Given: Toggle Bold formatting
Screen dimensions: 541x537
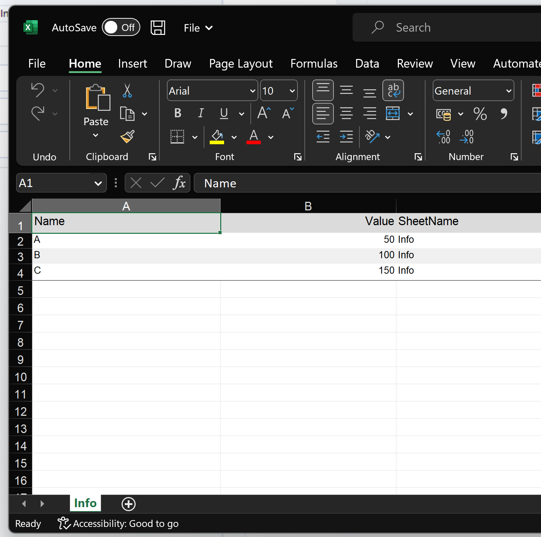Looking at the screenshot, I should tap(178, 113).
